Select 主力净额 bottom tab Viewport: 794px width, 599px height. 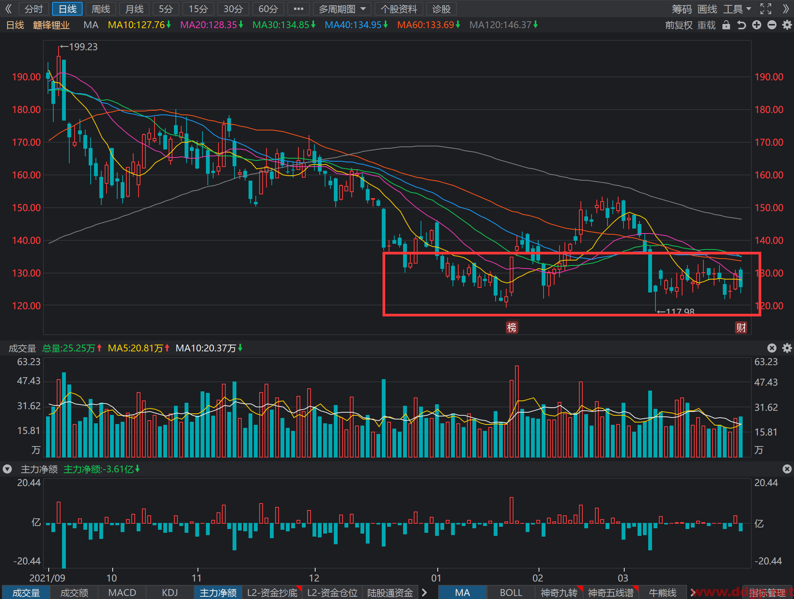[218, 593]
